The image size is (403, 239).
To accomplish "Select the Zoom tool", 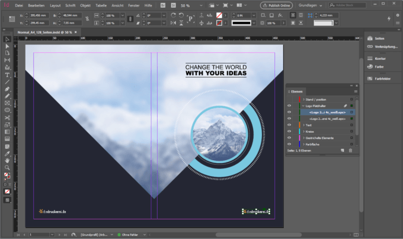I will click(x=7, y=167).
